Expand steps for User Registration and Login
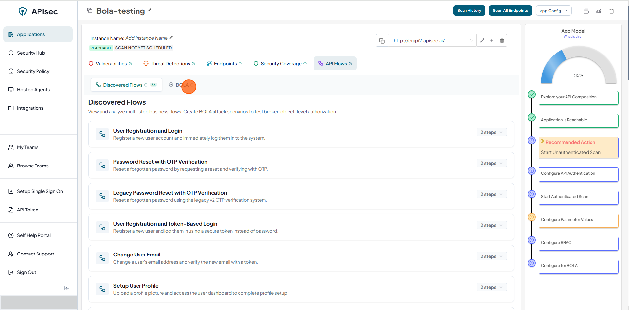Viewport: 629px width, 310px height. tap(491, 132)
